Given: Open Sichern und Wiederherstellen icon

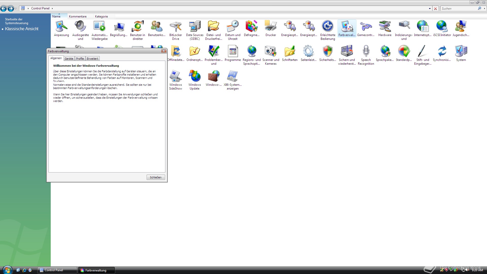Looking at the screenshot, I should point(347,55).
